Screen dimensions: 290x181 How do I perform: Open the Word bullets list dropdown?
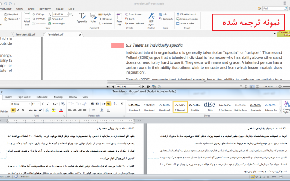73,104
